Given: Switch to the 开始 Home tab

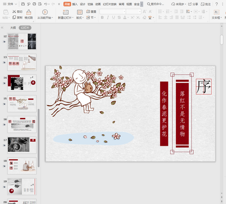Looking at the screenshot, I should pyautogui.click(x=67, y=4).
